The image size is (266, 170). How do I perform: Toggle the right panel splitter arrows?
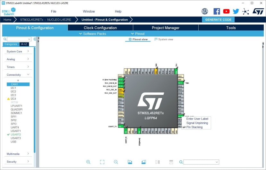click(263, 45)
